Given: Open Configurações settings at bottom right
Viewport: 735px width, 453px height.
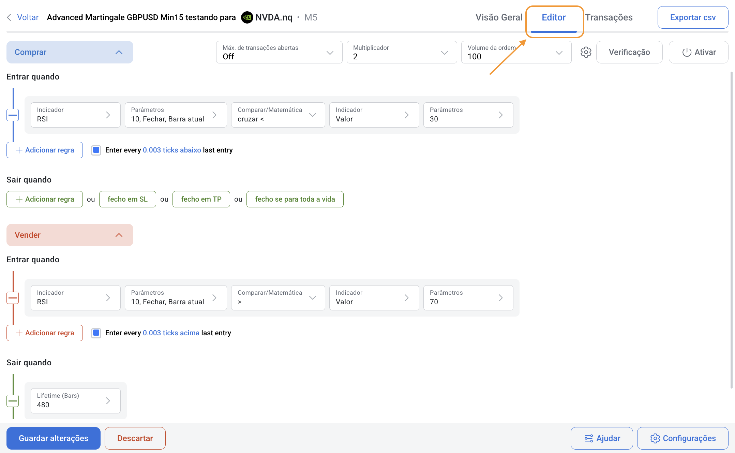Looking at the screenshot, I should (682, 438).
